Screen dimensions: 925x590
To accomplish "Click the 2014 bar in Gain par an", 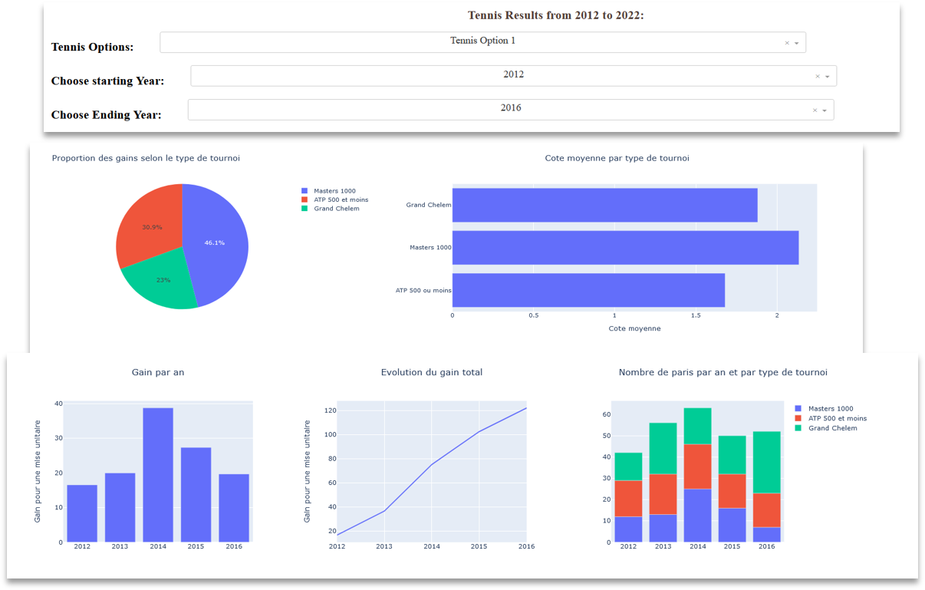I will (158, 475).
